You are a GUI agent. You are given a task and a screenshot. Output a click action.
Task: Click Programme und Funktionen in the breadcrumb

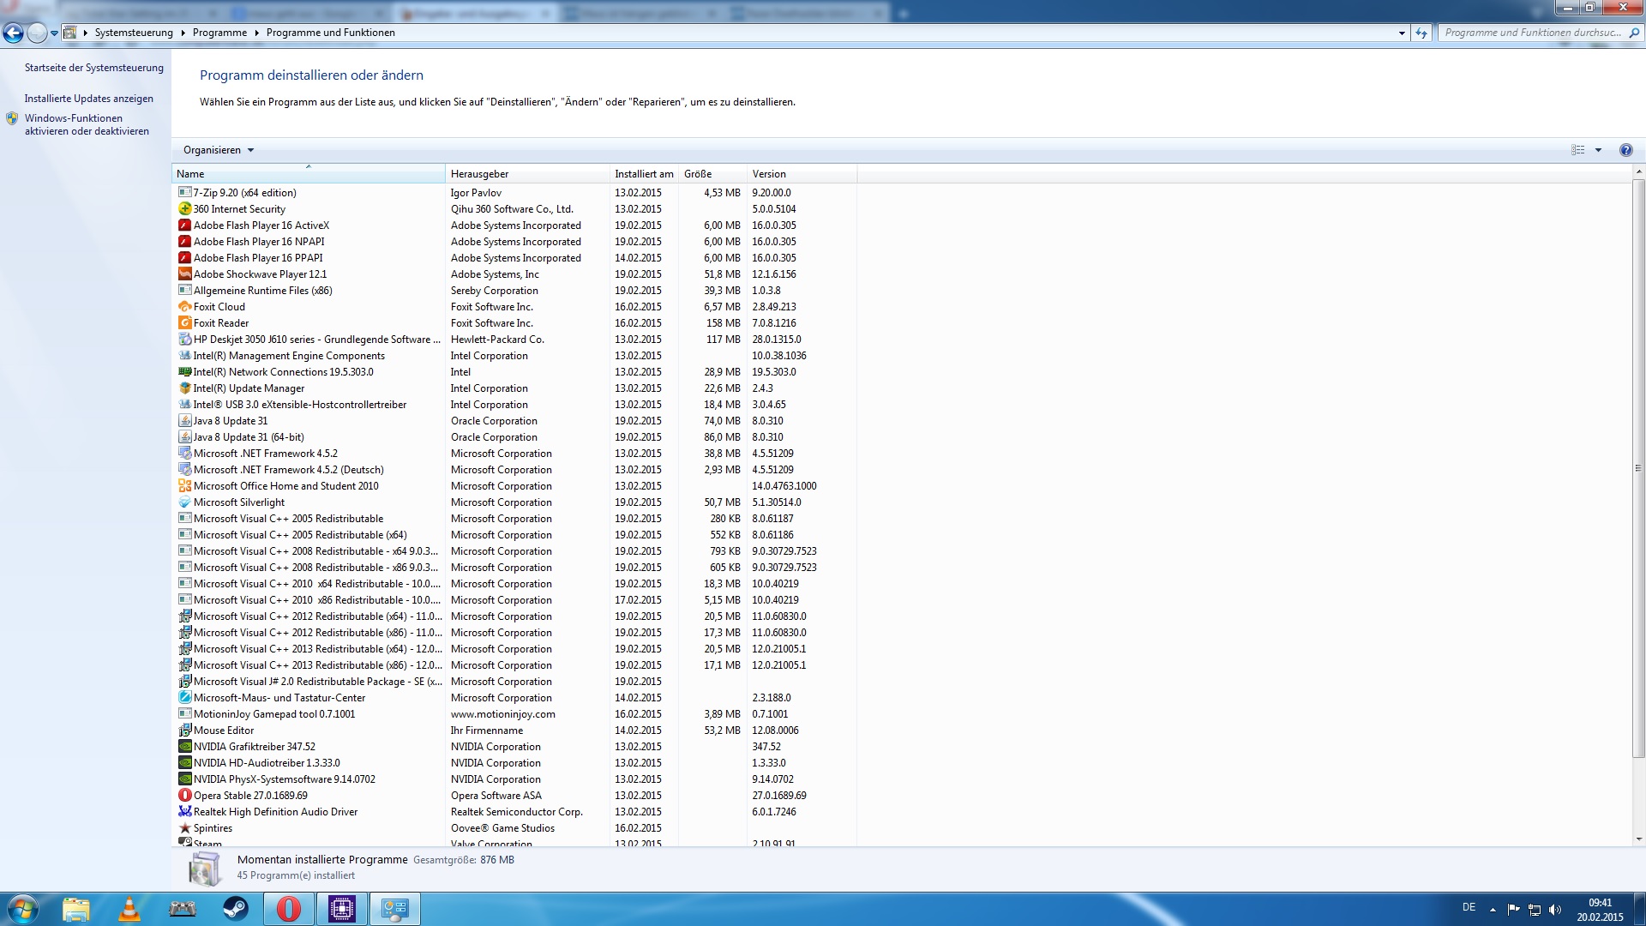330,33
